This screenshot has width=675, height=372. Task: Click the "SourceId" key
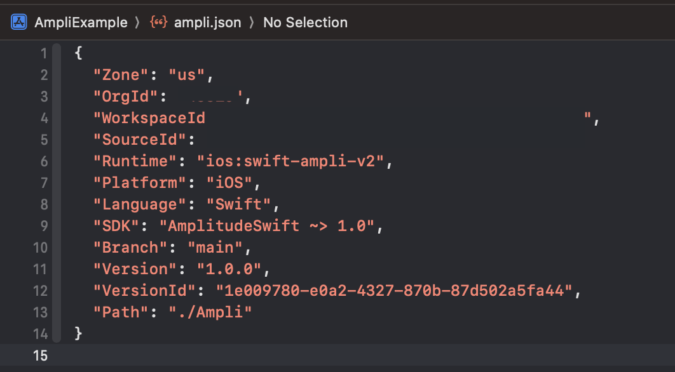pyautogui.click(x=140, y=139)
